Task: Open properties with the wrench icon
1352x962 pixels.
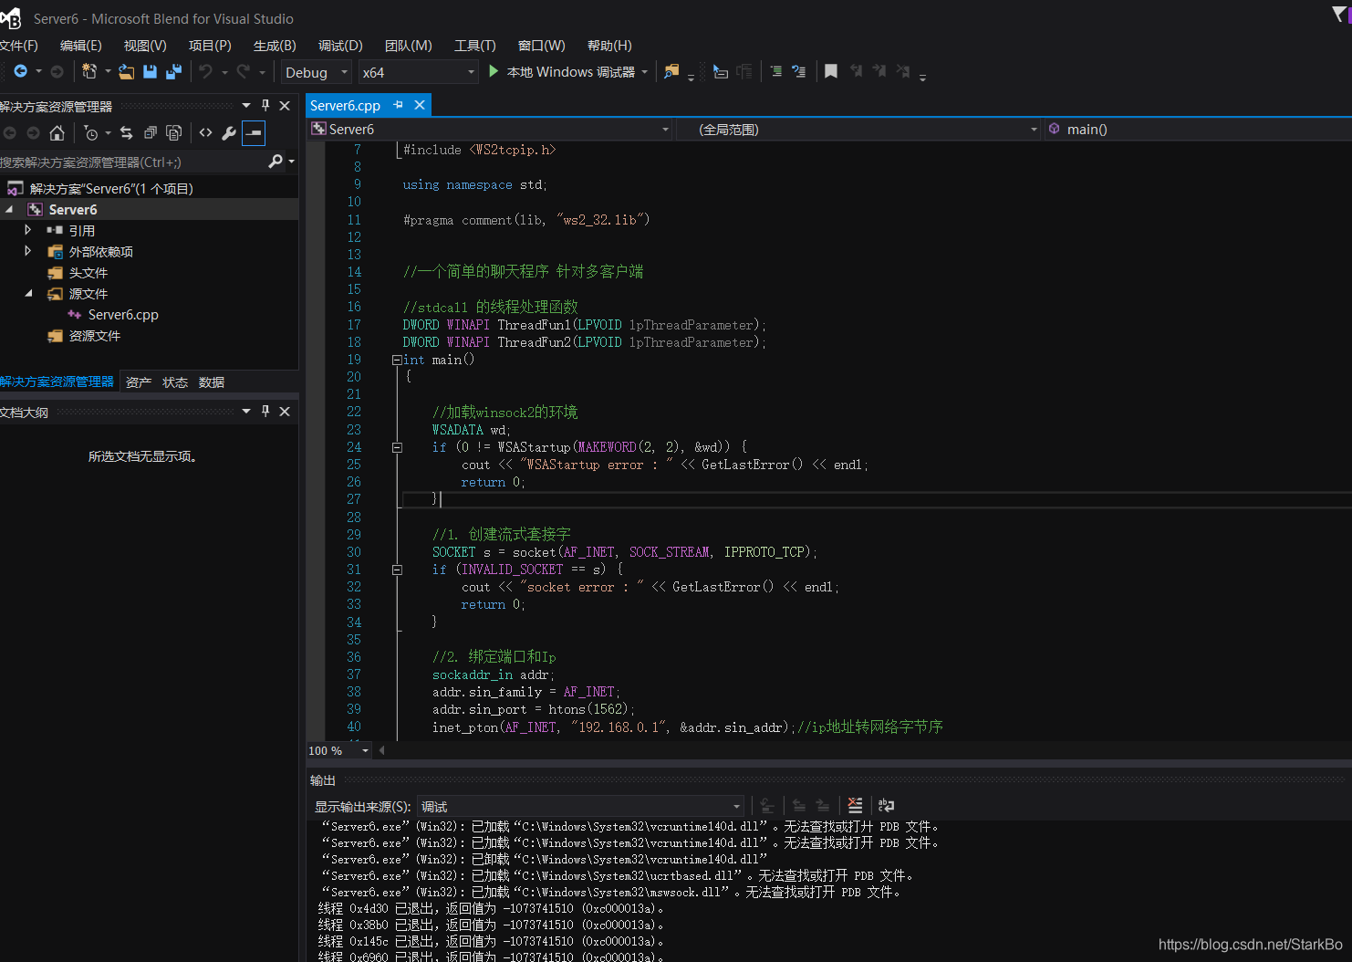Action: (229, 133)
